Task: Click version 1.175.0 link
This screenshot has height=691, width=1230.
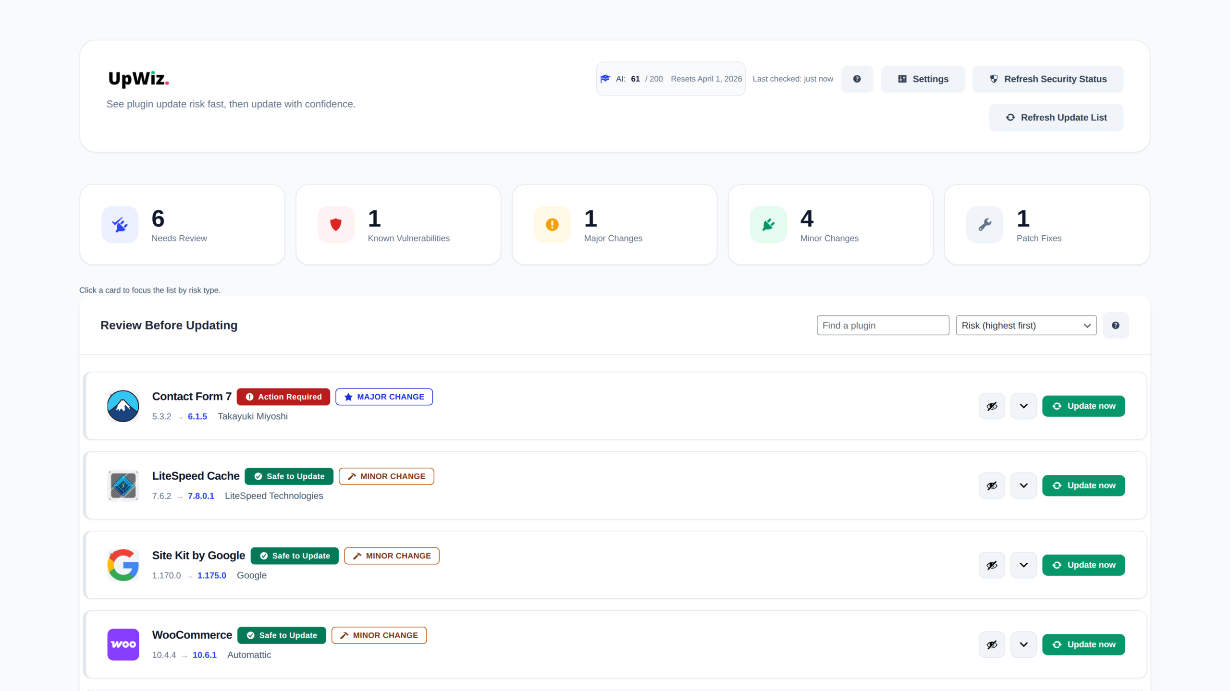Action: pyautogui.click(x=211, y=575)
